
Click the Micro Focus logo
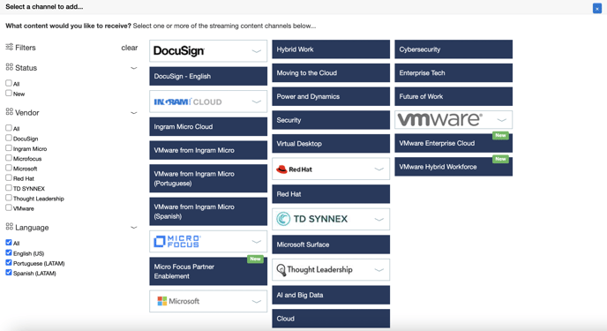pyautogui.click(x=177, y=242)
